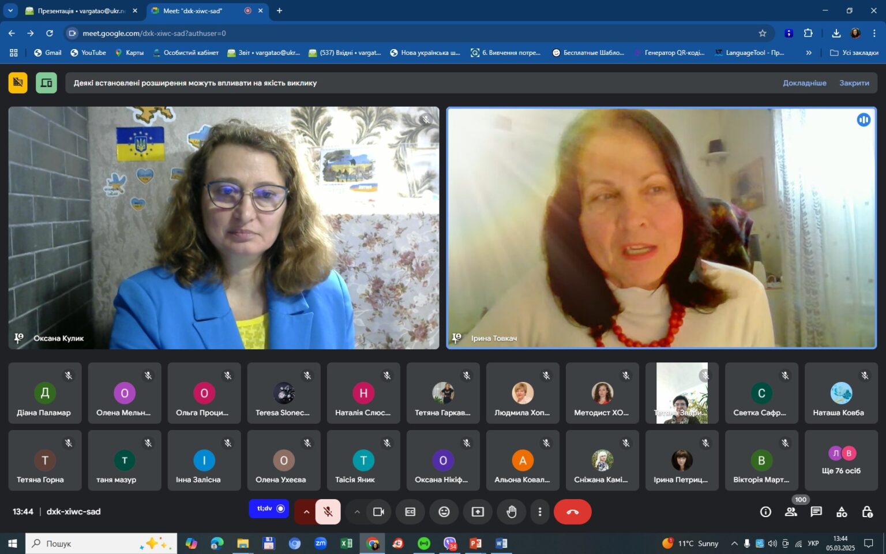Open meeting details info icon
Viewport: 886px width, 554px height.
tap(765, 512)
